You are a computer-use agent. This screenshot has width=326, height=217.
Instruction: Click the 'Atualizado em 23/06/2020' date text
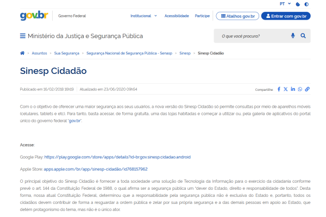pos(108,89)
